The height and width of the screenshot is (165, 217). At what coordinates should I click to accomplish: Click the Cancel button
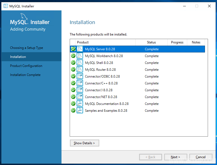tap(201, 157)
